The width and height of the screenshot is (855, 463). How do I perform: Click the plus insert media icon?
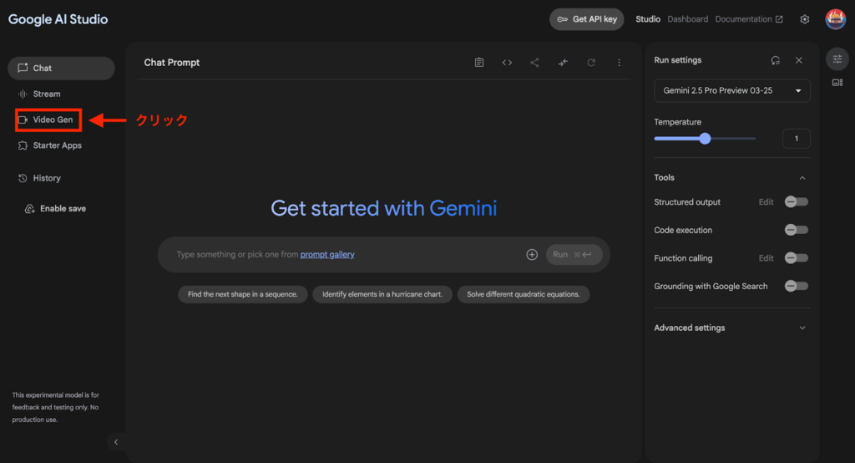pos(532,254)
